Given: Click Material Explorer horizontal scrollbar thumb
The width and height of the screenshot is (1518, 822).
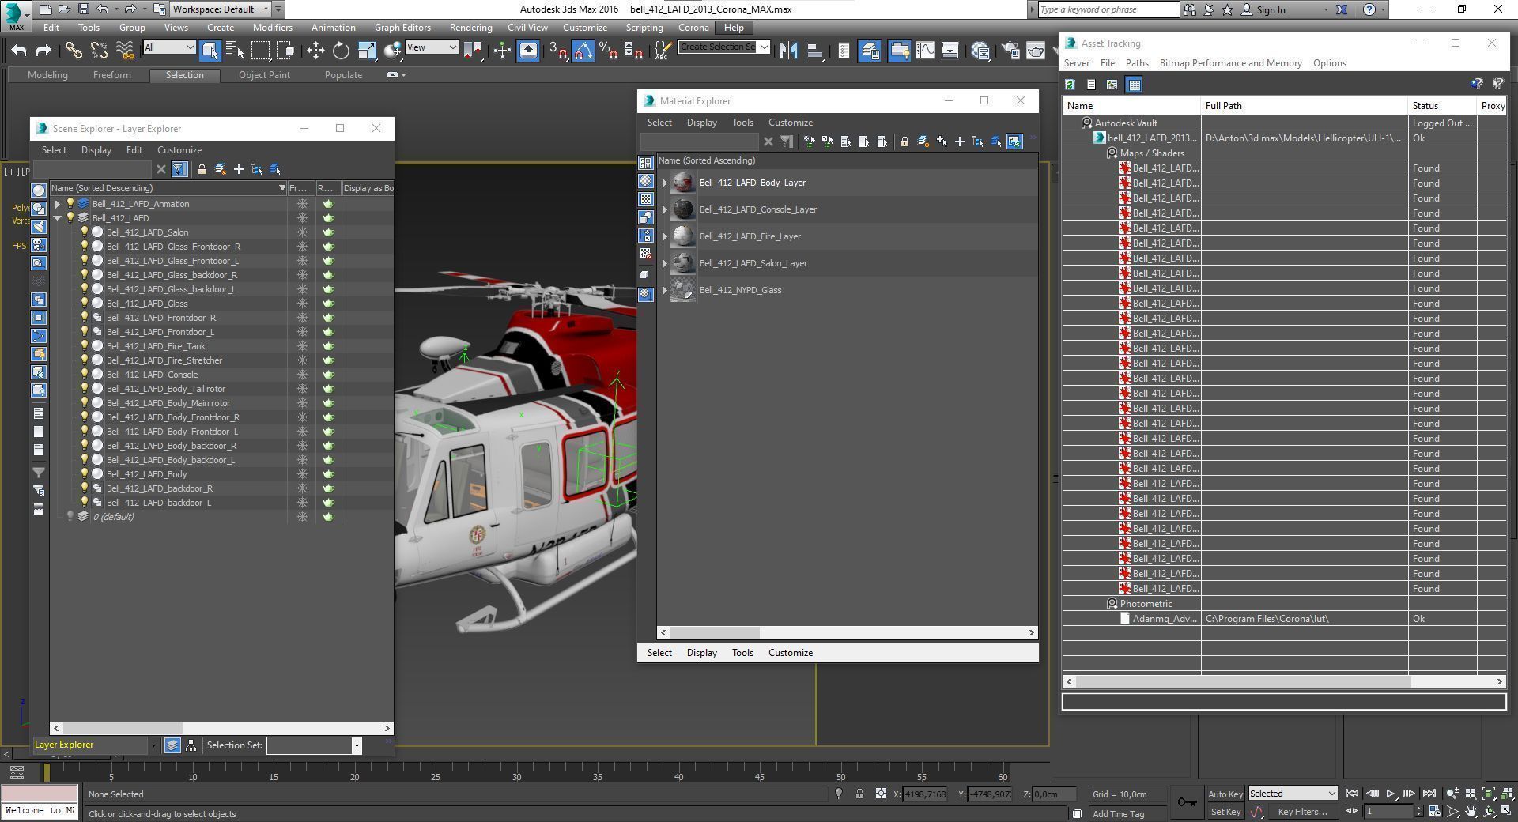Looking at the screenshot, I should click(715, 633).
